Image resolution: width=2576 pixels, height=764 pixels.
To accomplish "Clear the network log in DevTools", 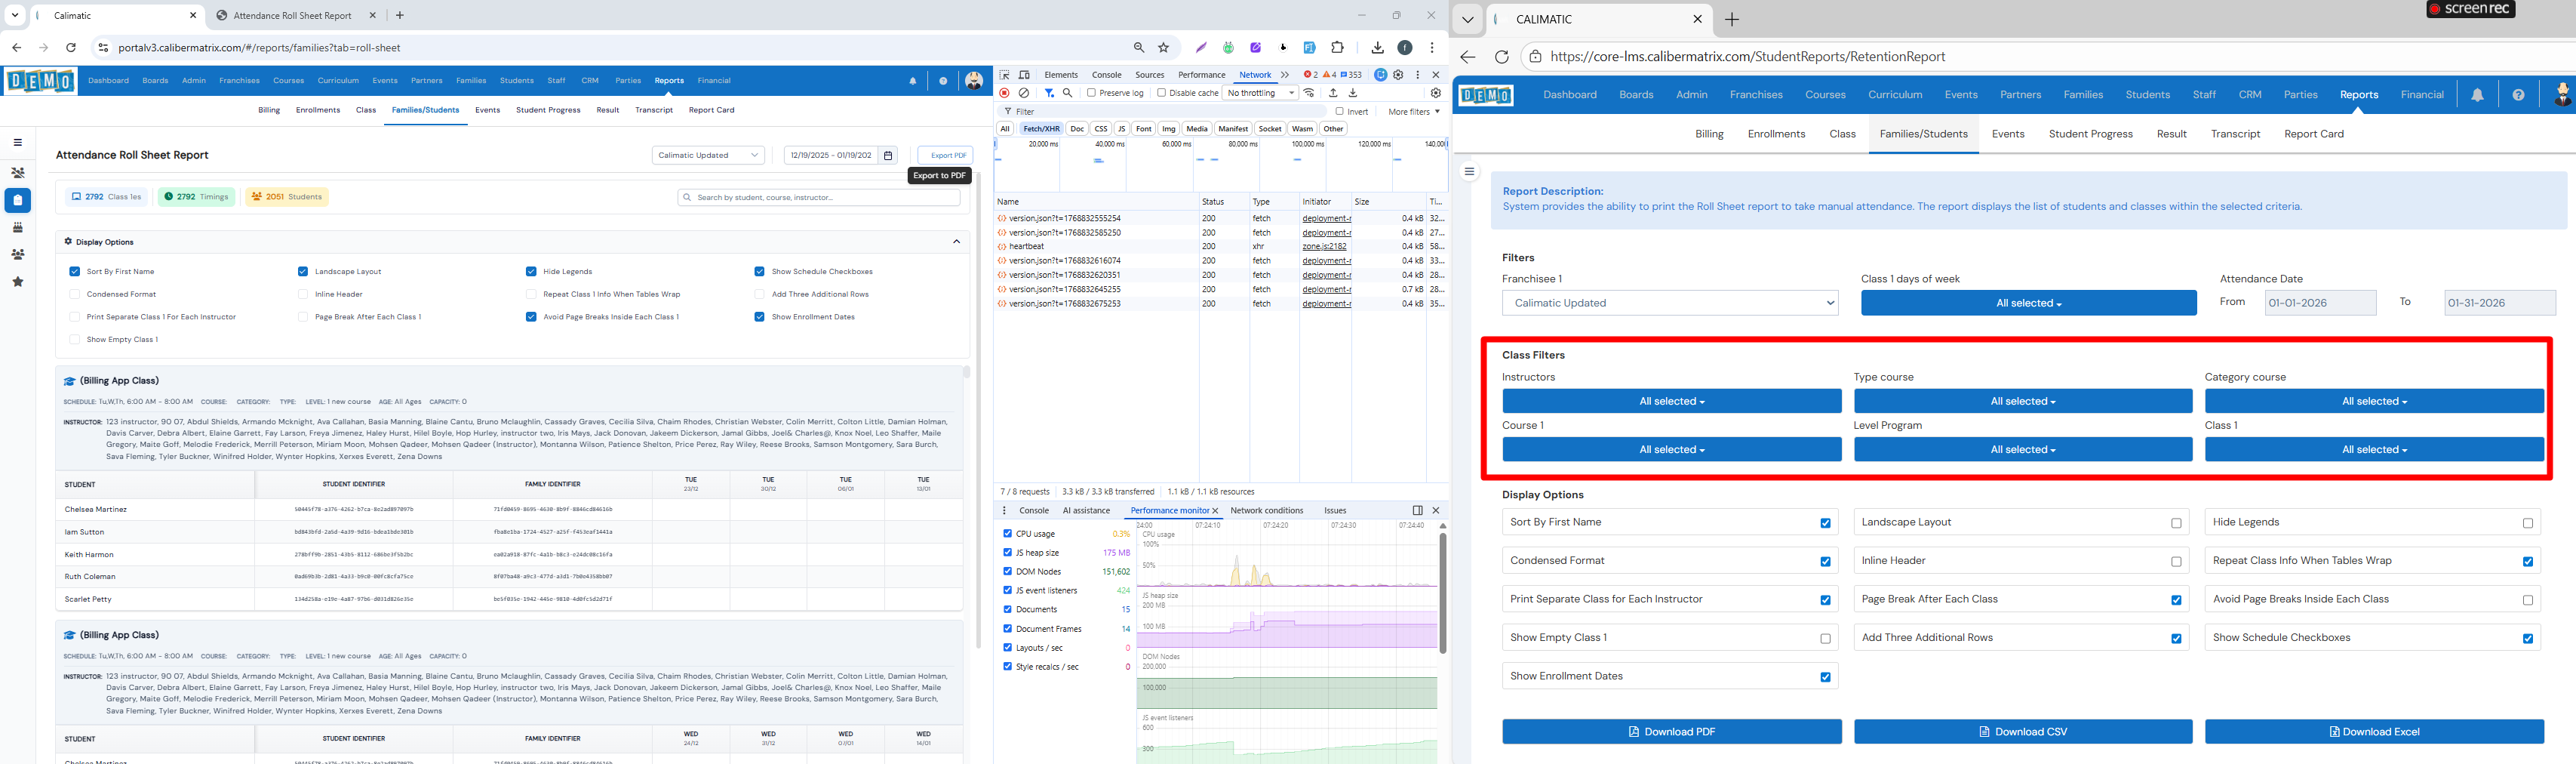I will pos(1024,93).
